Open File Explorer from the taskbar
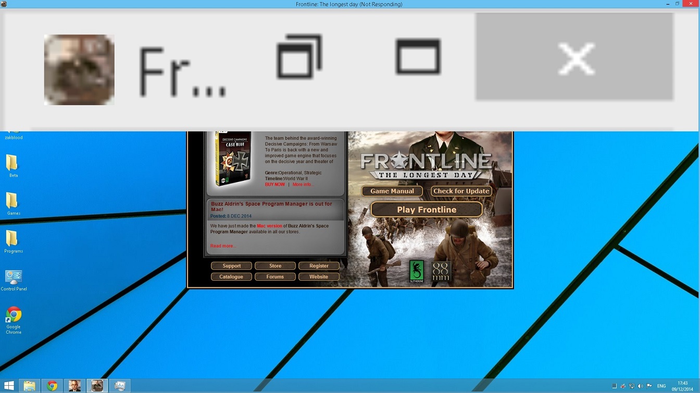Viewport: 700px width, 393px height. click(30, 386)
